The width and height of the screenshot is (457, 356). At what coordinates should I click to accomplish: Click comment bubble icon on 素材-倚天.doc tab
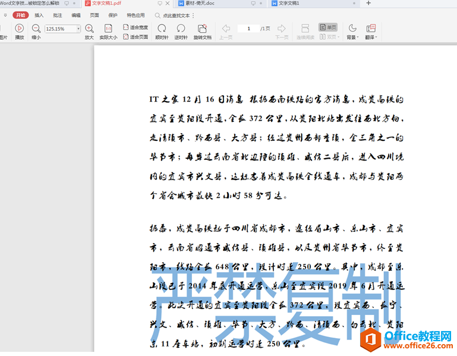click(253, 3)
